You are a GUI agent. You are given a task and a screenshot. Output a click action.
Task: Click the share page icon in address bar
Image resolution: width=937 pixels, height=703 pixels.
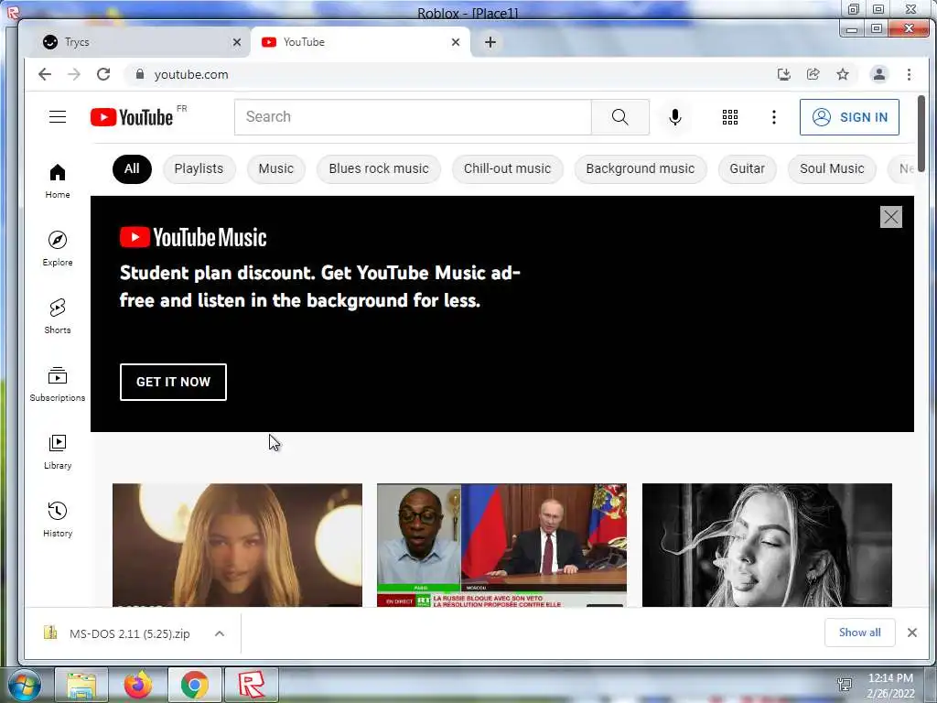(813, 75)
